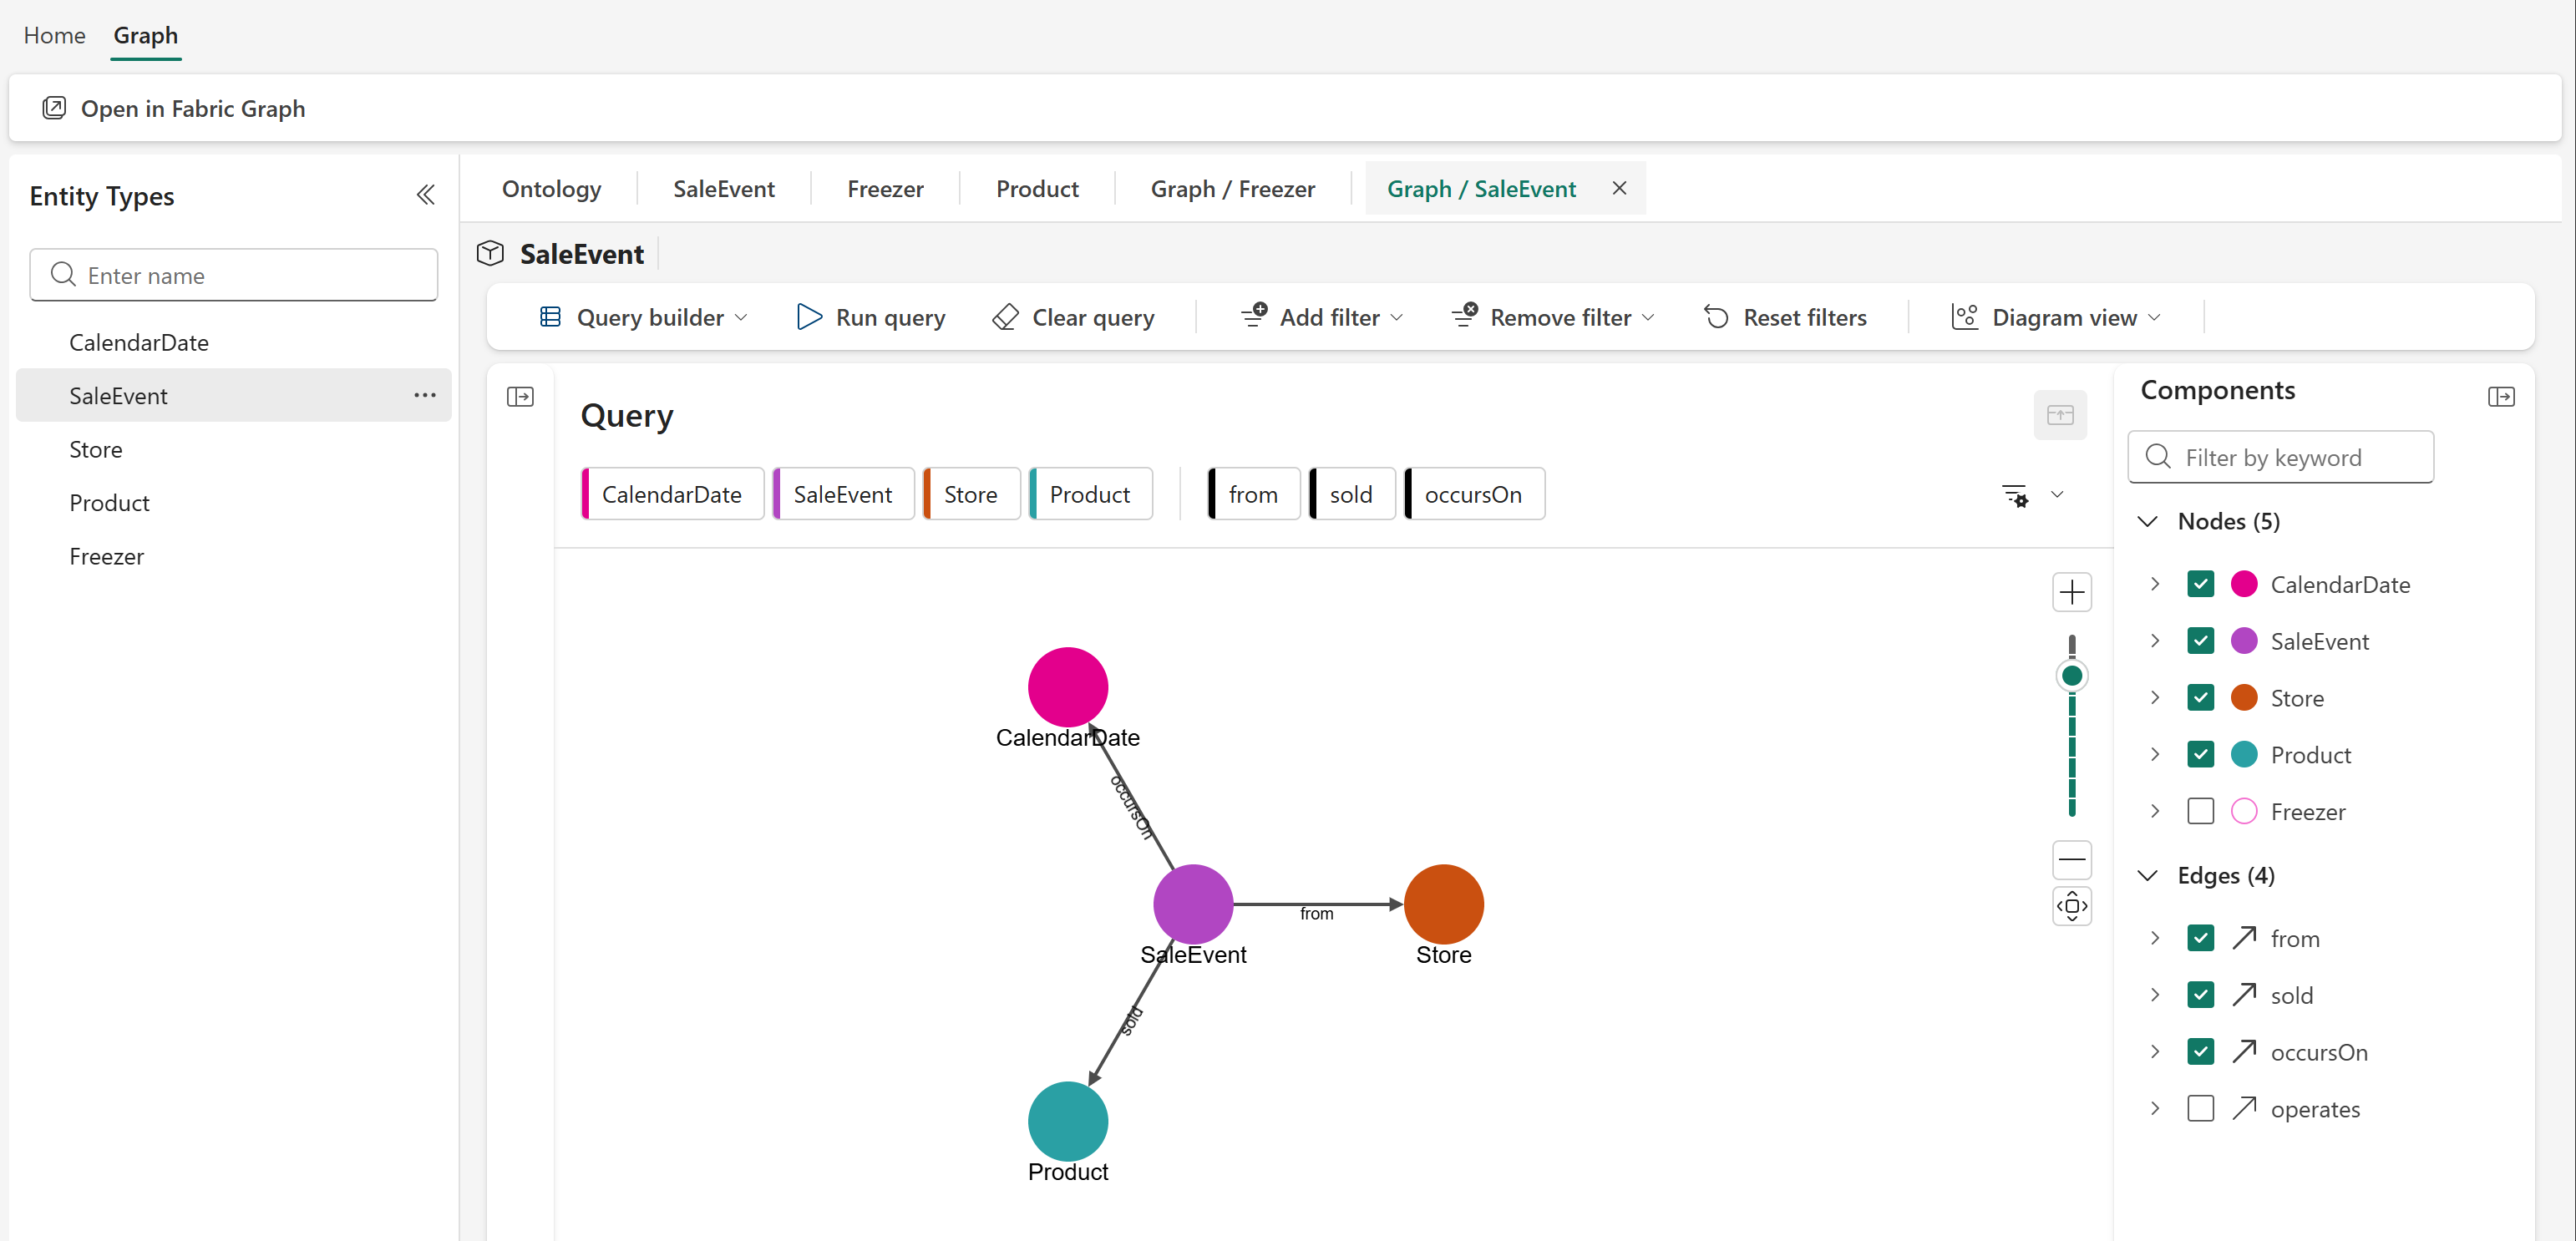Click the fit-to-view icon below zoom
The height and width of the screenshot is (1241, 2576).
point(2071,906)
